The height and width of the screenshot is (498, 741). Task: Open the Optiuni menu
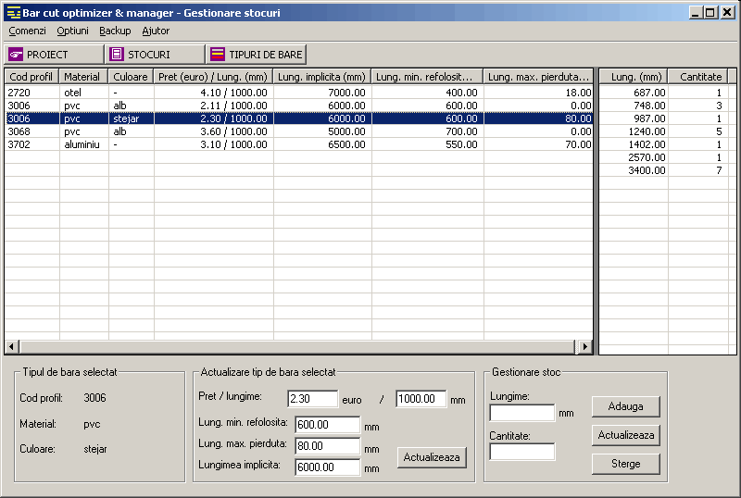72,31
